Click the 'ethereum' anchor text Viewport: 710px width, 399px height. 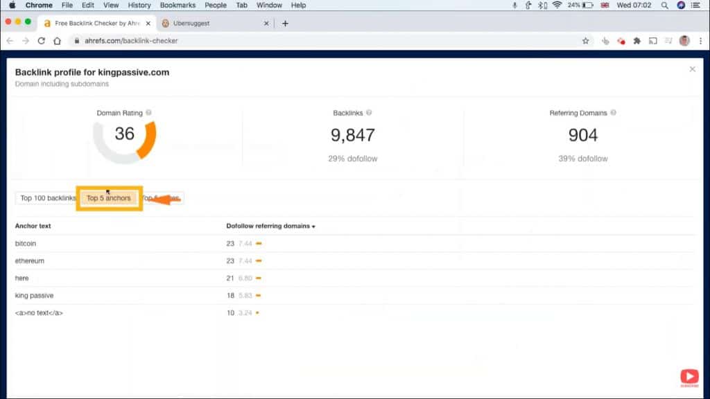point(29,260)
